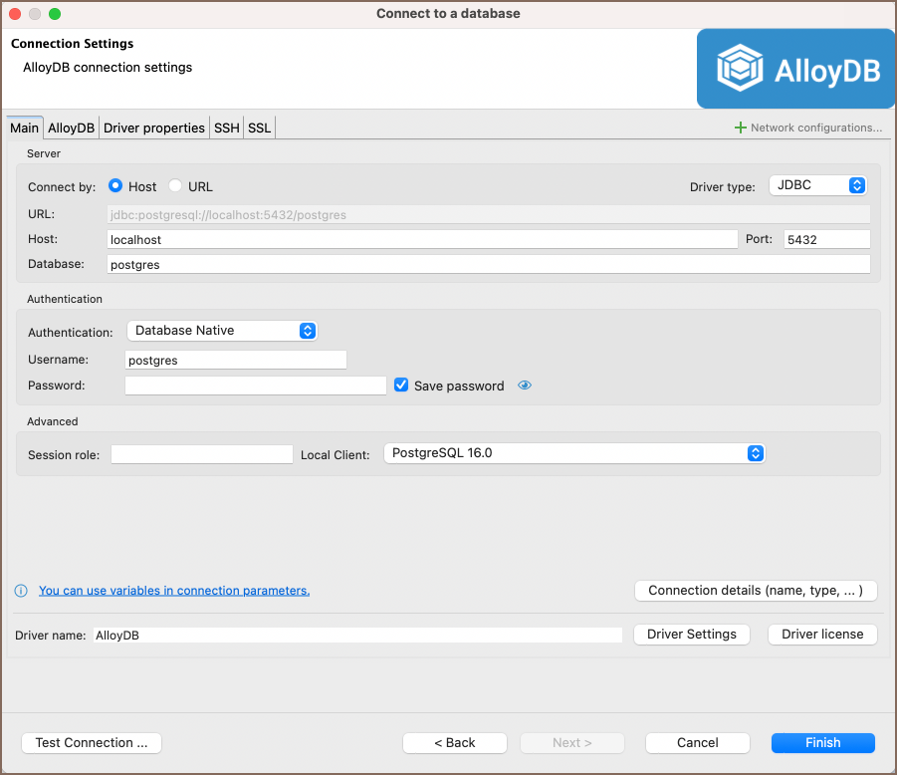
Task: Switch to the SSH tab
Action: [227, 128]
